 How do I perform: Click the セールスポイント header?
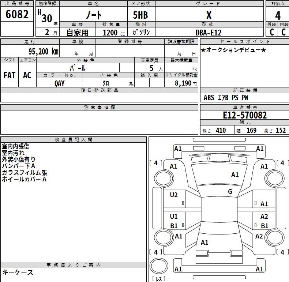click(x=245, y=41)
